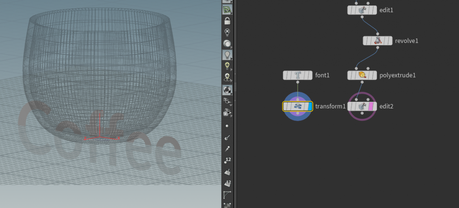This screenshot has width=459, height=208.
Task: Toggle display primitive numbers icon
Action: pos(227,183)
